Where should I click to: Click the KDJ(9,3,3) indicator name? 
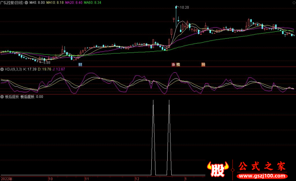tap(13, 69)
